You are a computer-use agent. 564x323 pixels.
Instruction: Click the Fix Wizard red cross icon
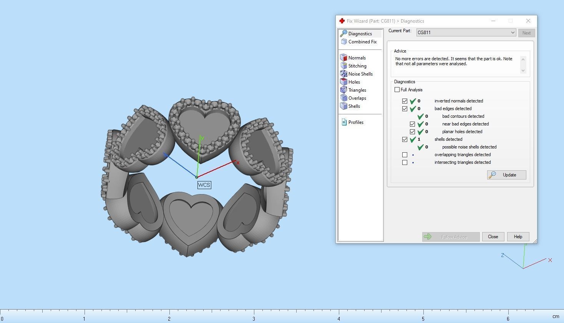tap(342, 21)
